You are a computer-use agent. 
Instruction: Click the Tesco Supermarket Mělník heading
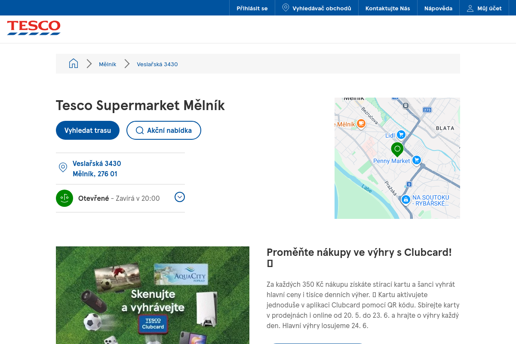(x=140, y=105)
